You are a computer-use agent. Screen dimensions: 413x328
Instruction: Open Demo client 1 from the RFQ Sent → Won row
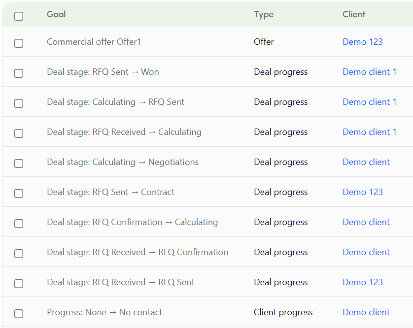coord(370,72)
